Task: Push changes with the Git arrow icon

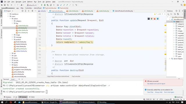Action: tap(67, 5)
